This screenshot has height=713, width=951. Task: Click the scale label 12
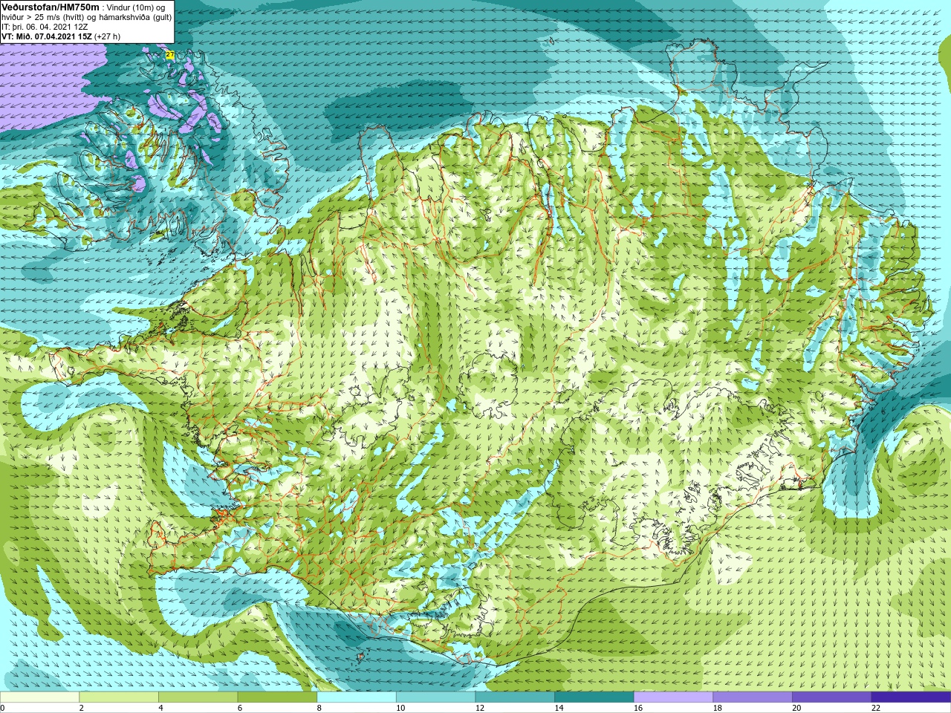click(480, 708)
